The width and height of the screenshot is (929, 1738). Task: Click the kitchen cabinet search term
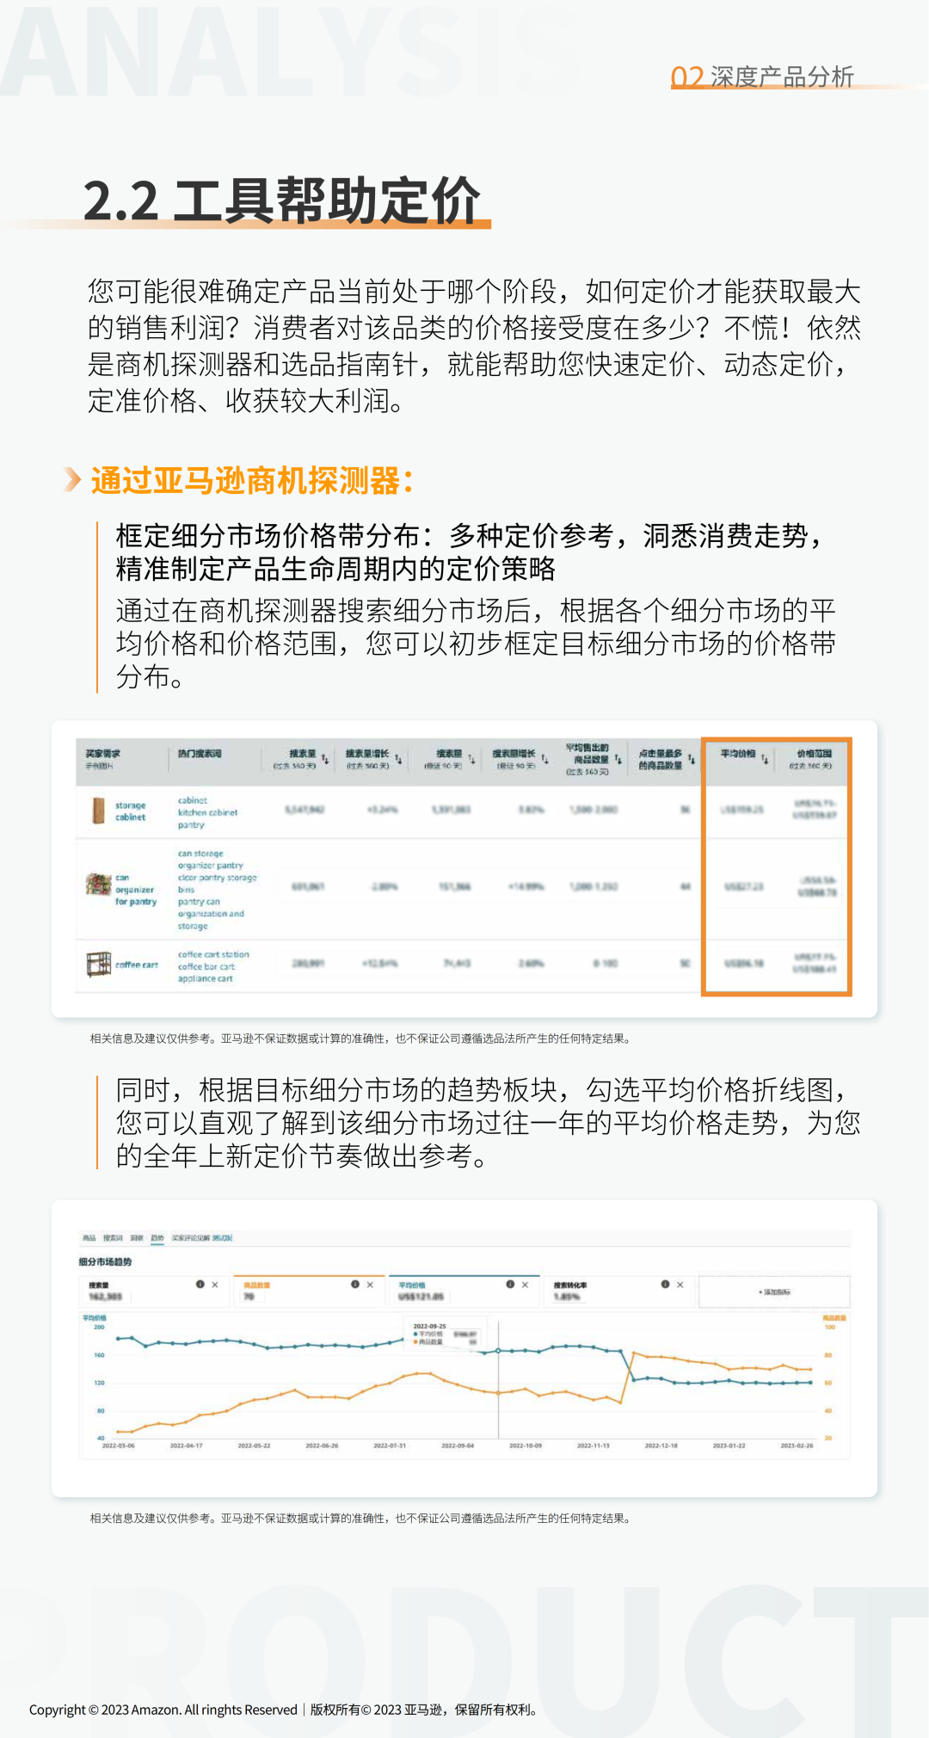tap(207, 812)
